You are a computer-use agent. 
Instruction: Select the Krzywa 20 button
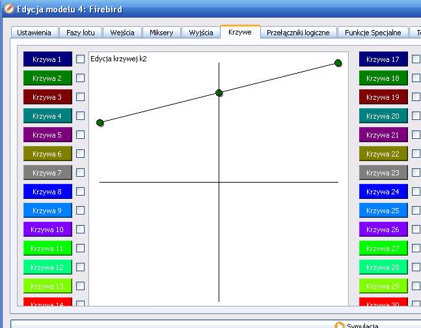coord(383,116)
